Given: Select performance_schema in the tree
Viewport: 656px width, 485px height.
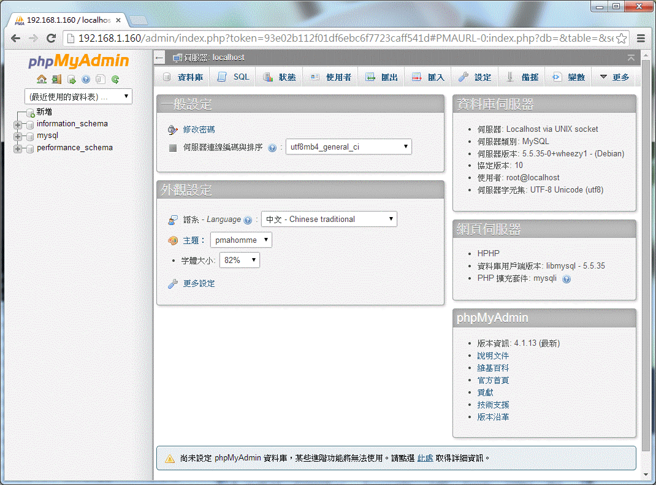Looking at the screenshot, I should click(x=74, y=148).
